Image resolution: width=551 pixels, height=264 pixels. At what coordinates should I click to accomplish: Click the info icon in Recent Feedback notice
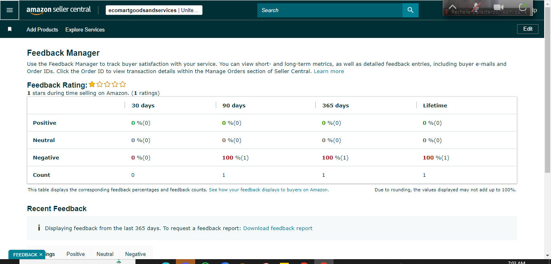point(39,228)
